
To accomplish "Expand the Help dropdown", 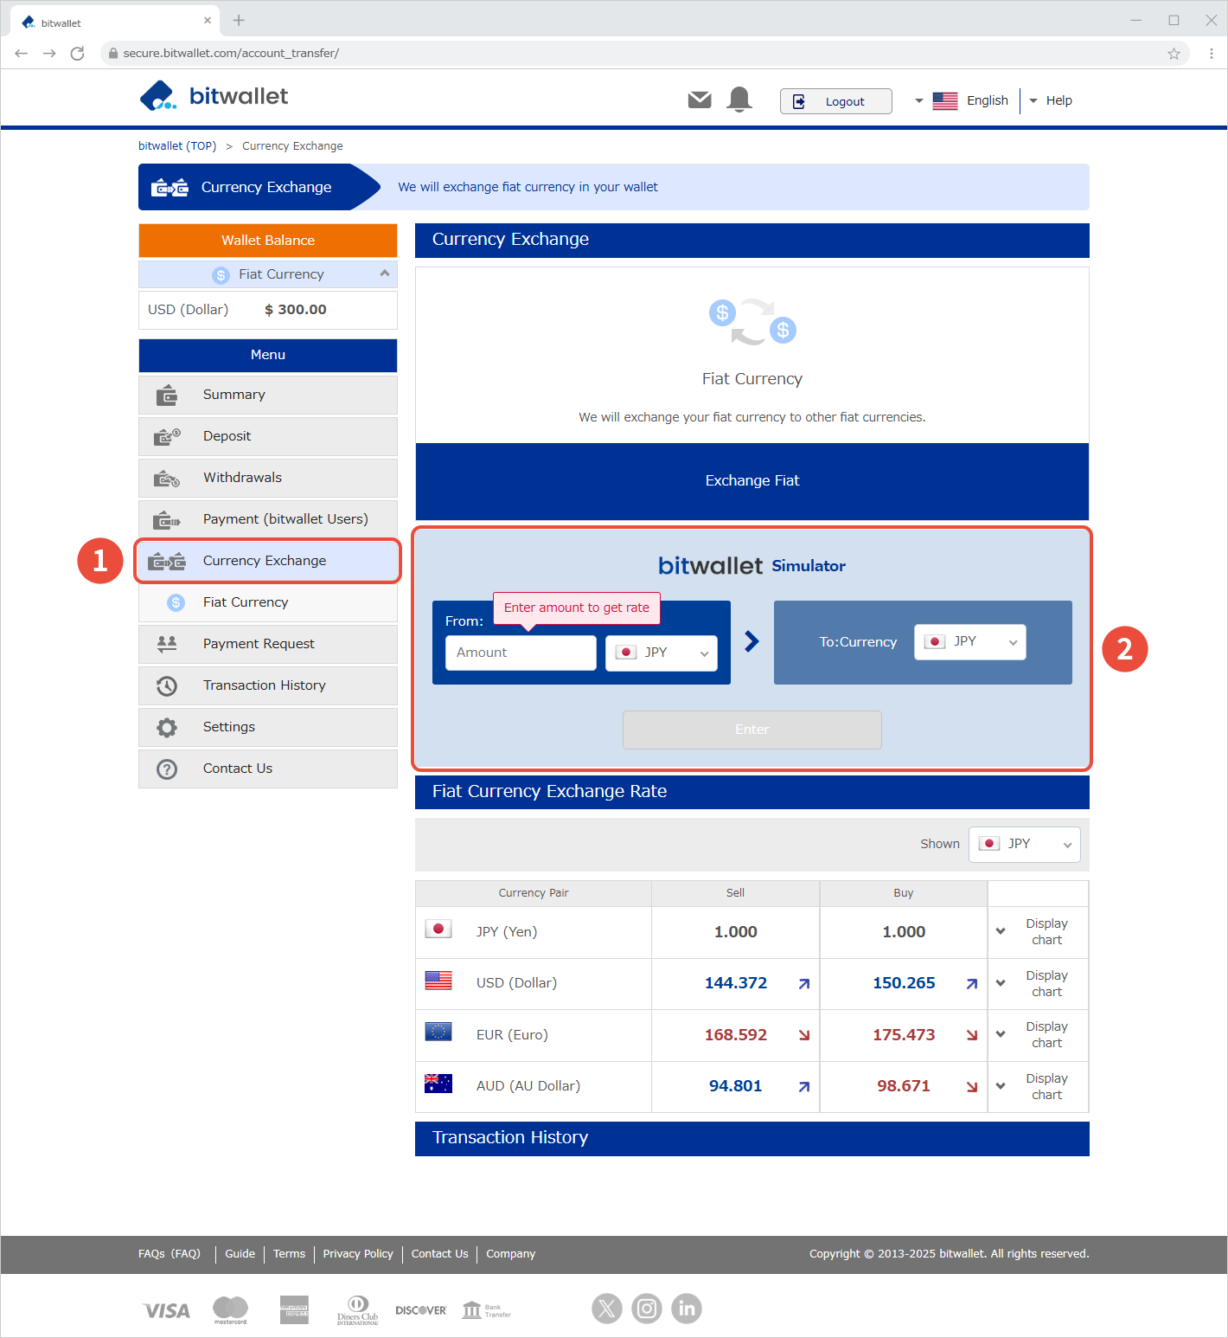I will pos(1051,100).
